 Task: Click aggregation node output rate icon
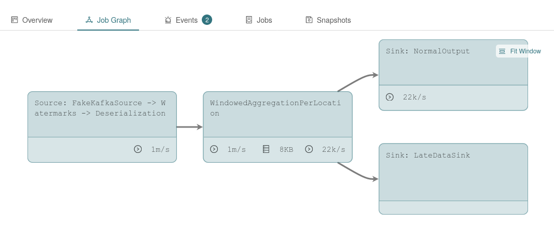pos(309,149)
